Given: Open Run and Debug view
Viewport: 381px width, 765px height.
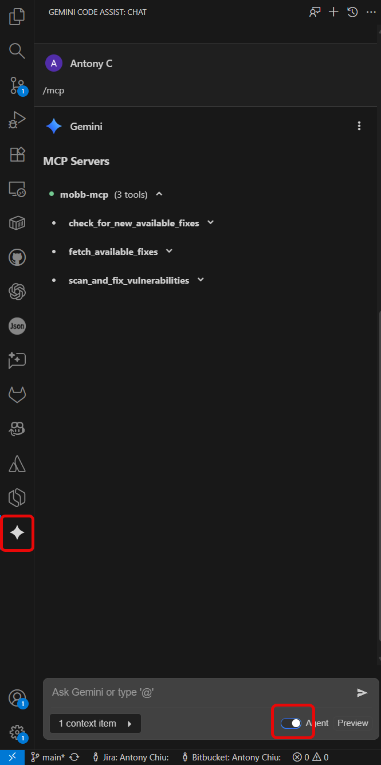Looking at the screenshot, I should [x=17, y=120].
